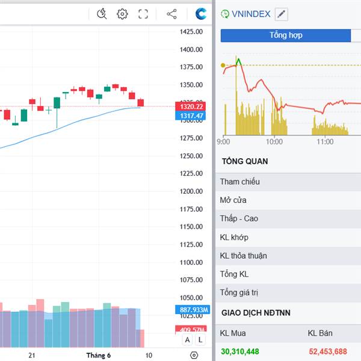Click the 9:00 label on intraday chart
Image resolution: width=361 pixels, height=361 pixels.
[x=223, y=142]
